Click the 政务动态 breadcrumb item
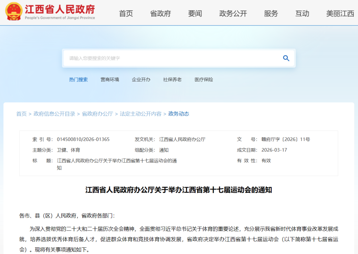The width and height of the screenshot is (358, 254). point(179,114)
